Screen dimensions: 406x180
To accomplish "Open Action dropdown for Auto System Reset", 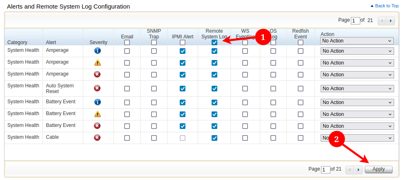I will tap(357, 89).
